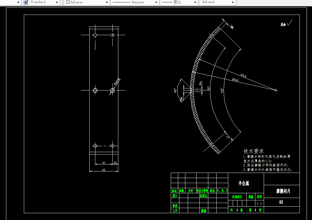This screenshot has width=312, height=220.
Task: Select the R148 radius dimension
Action: point(243,75)
